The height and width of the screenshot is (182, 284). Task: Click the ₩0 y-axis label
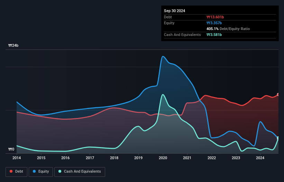(11, 149)
